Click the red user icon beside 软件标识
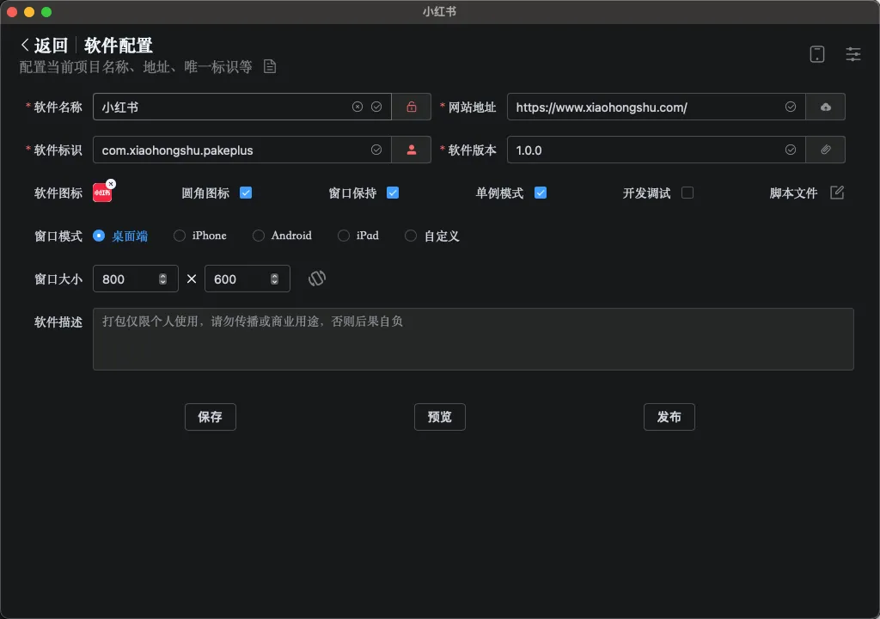 pyautogui.click(x=412, y=150)
